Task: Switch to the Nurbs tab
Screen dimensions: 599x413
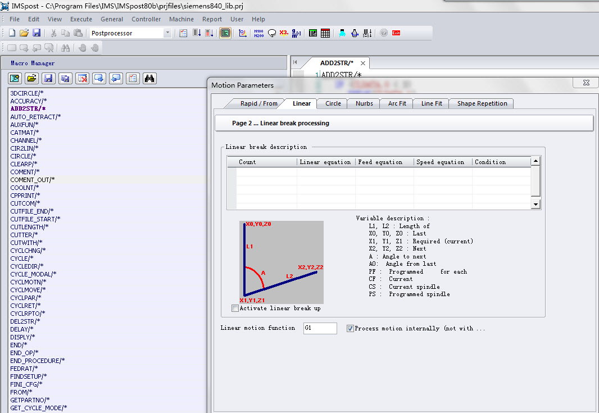Action: point(364,103)
